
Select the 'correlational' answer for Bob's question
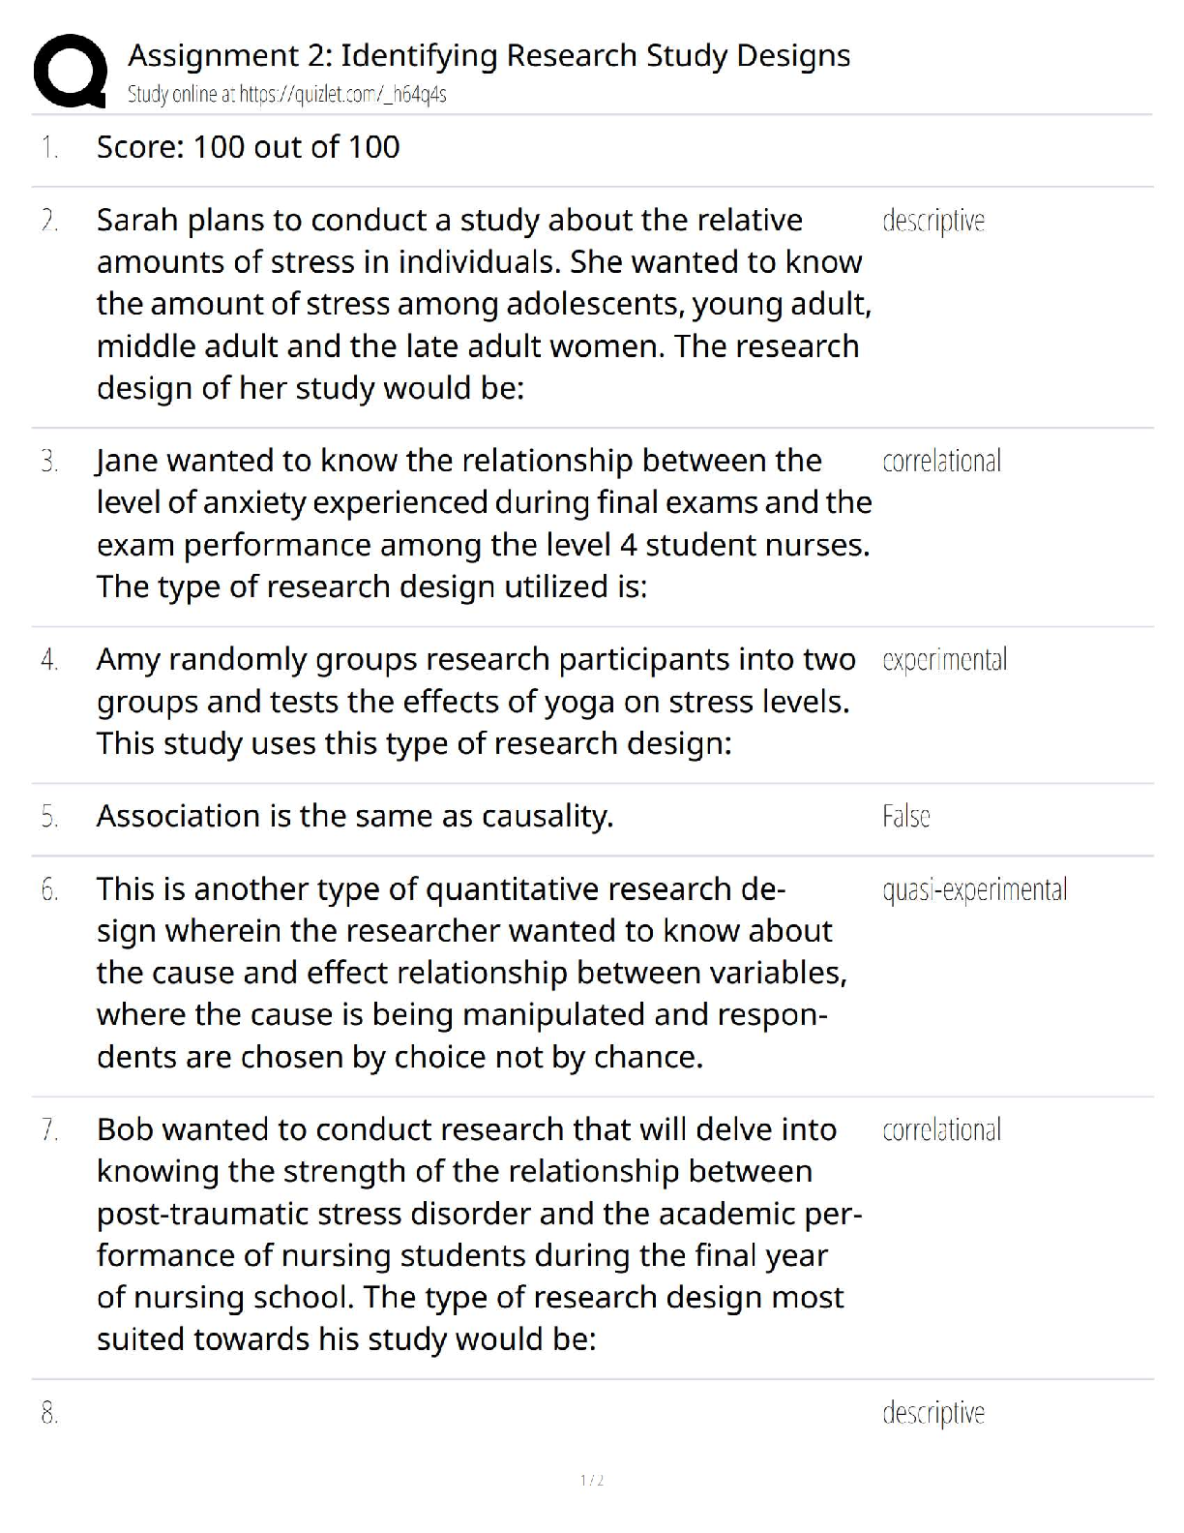(941, 1130)
